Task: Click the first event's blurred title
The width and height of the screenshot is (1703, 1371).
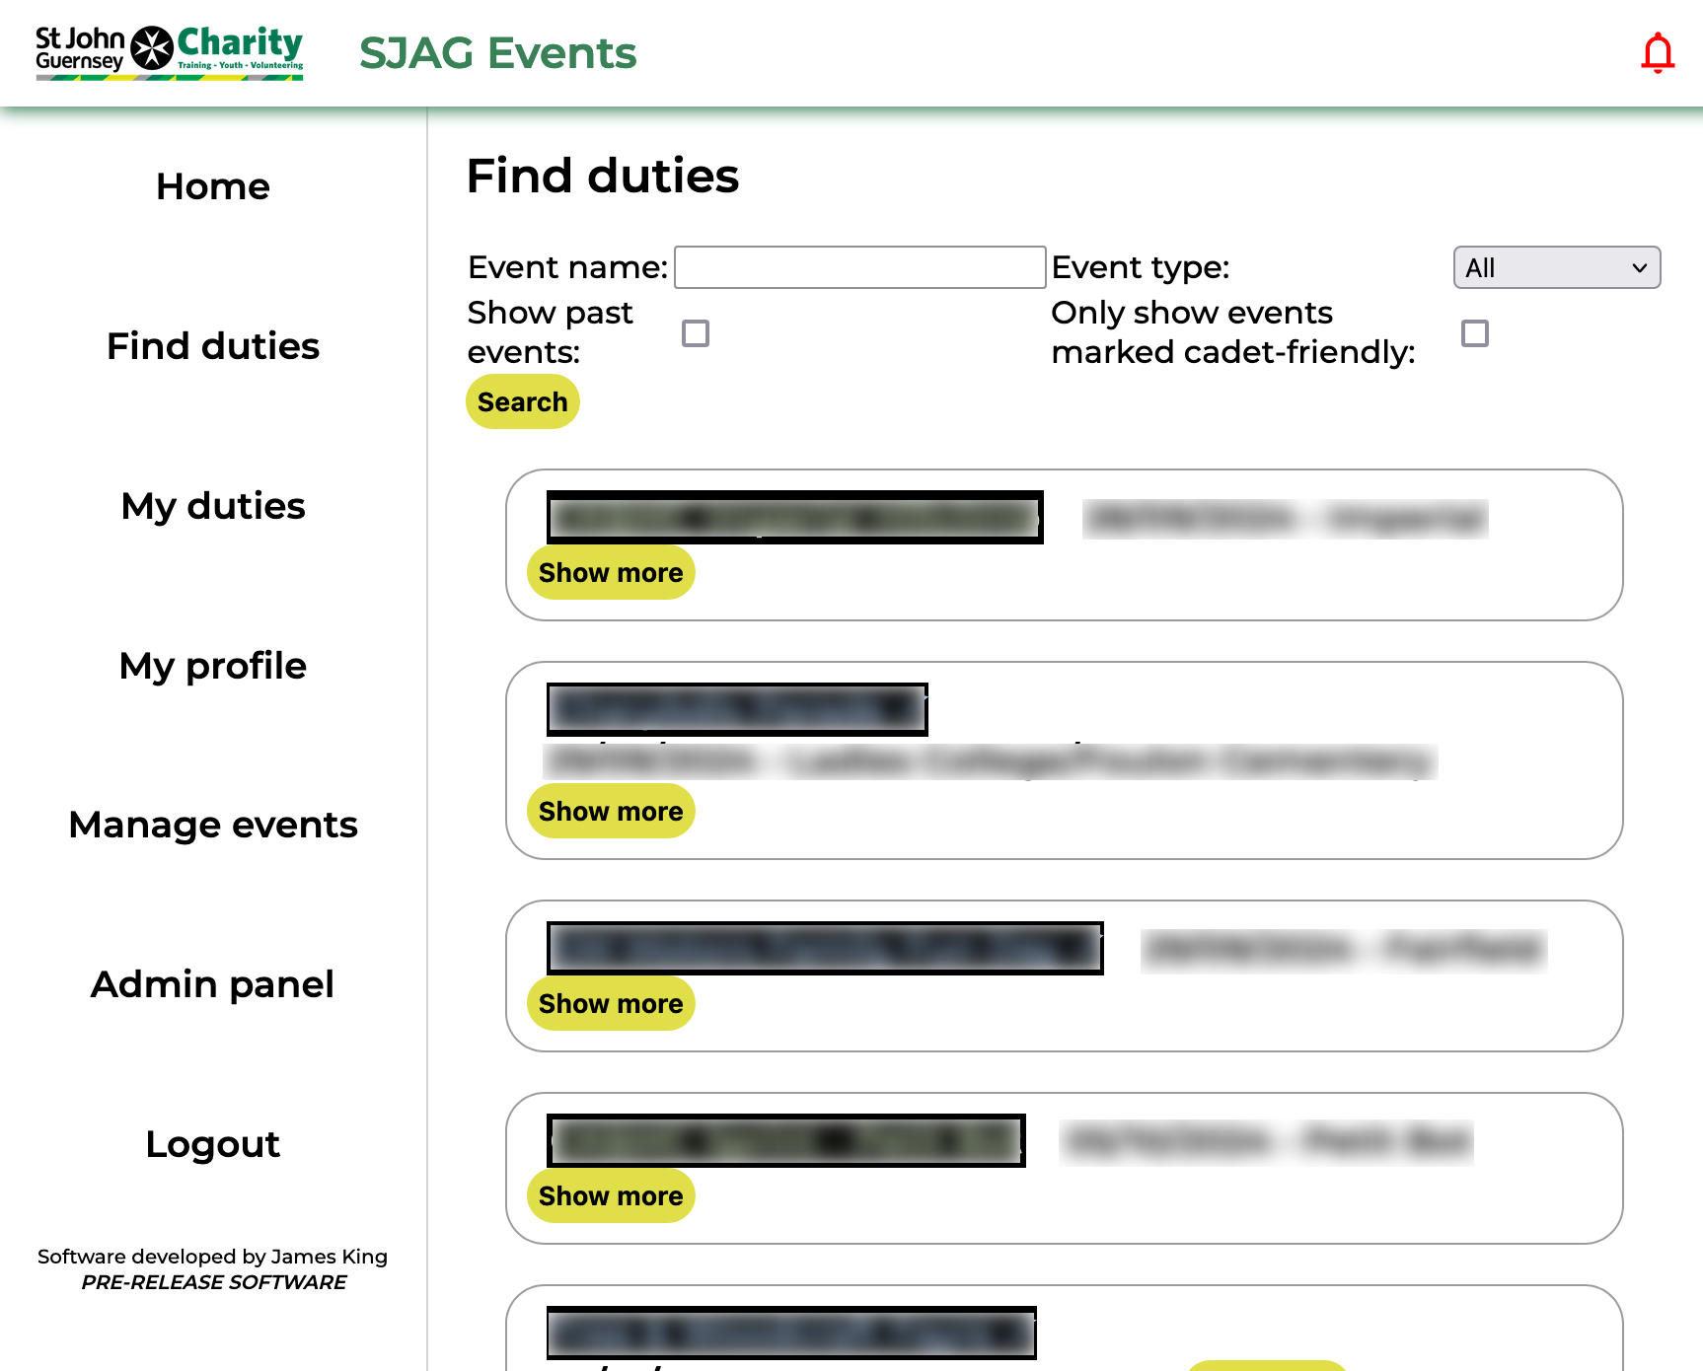Action: (794, 517)
